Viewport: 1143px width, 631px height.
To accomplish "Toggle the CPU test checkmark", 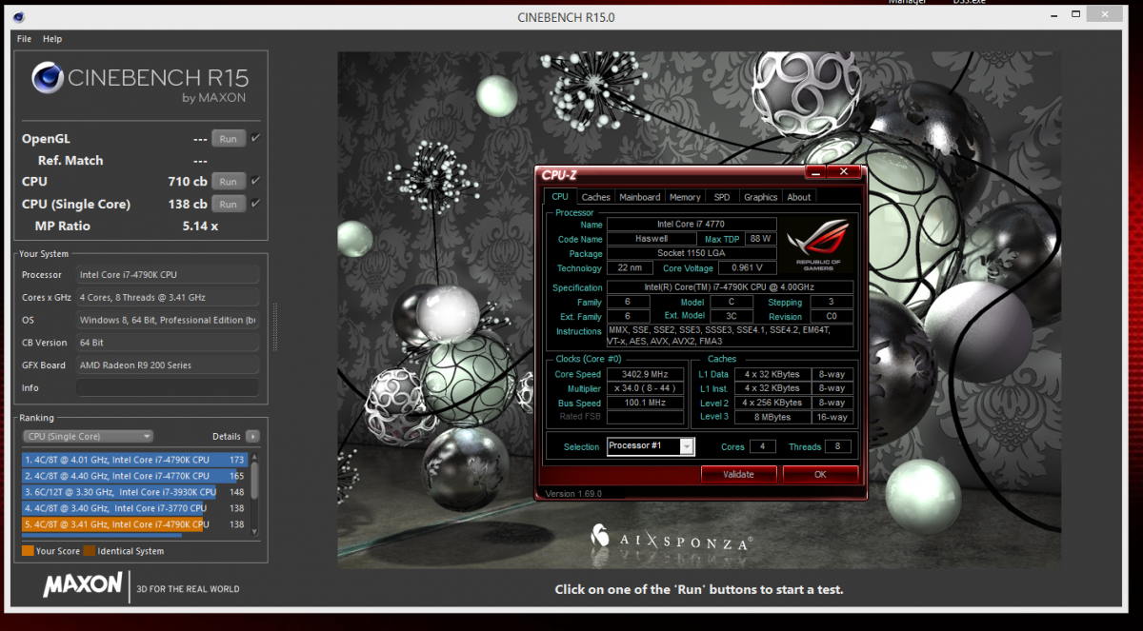I will click(255, 181).
